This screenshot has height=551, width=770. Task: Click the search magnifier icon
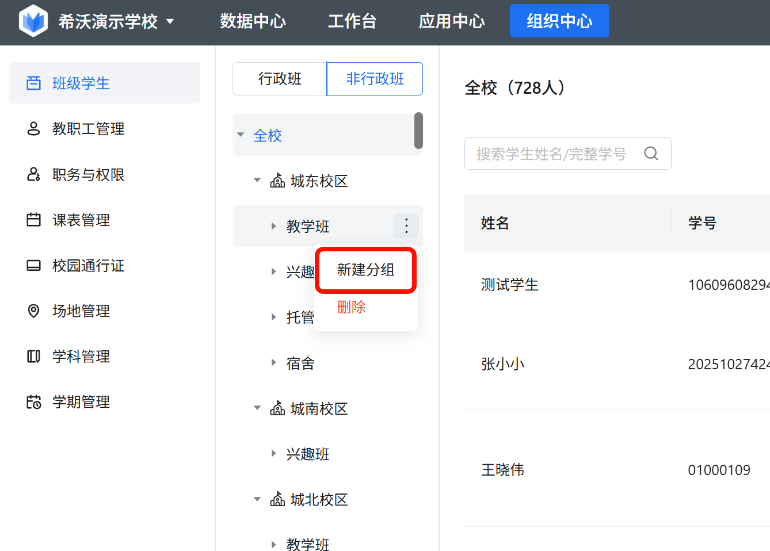point(651,154)
